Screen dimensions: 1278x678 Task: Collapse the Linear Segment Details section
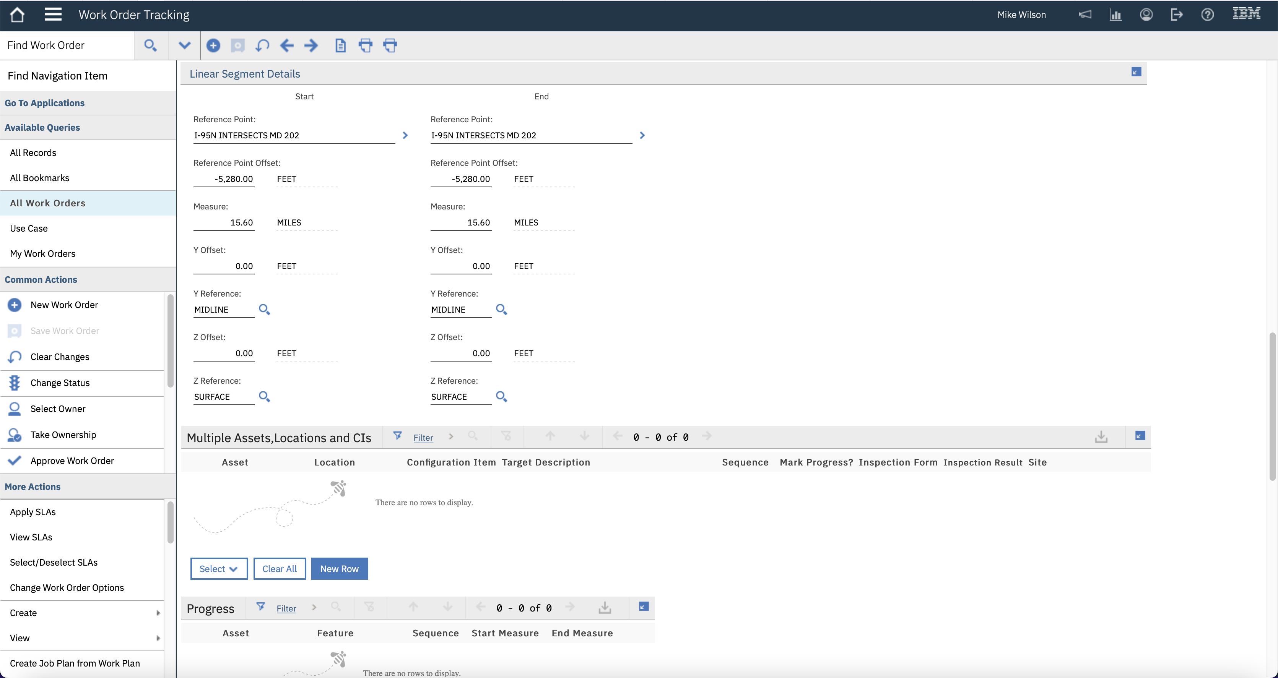(1136, 72)
